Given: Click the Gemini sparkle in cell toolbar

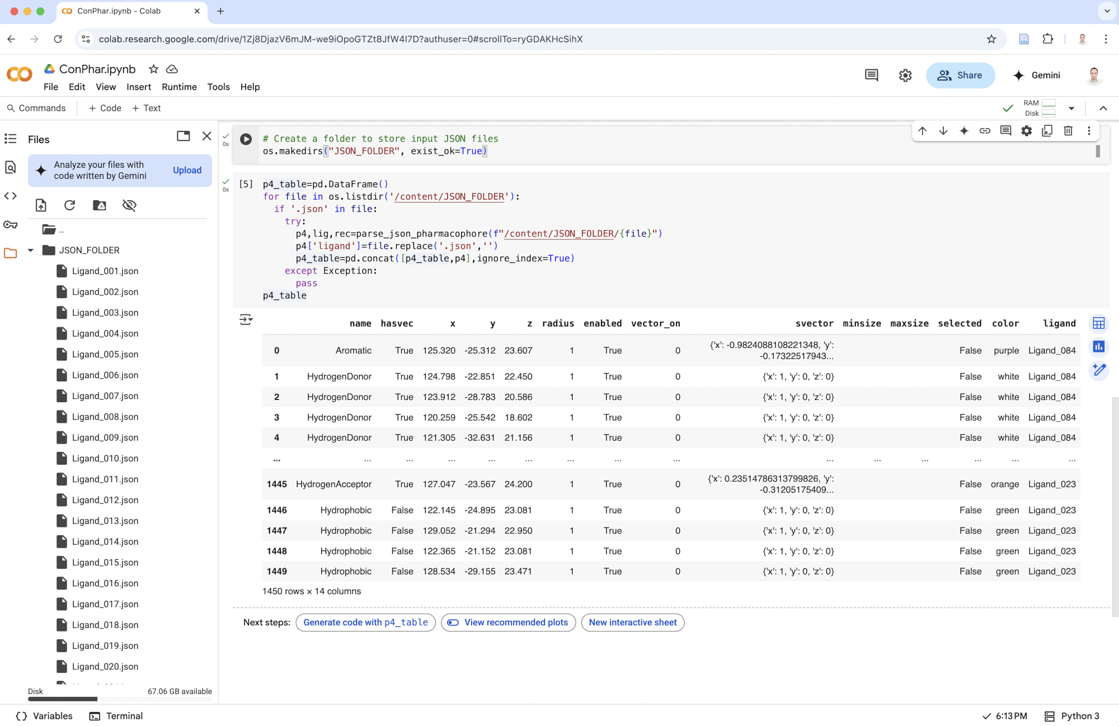Looking at the screenshot, I should 964,131.
